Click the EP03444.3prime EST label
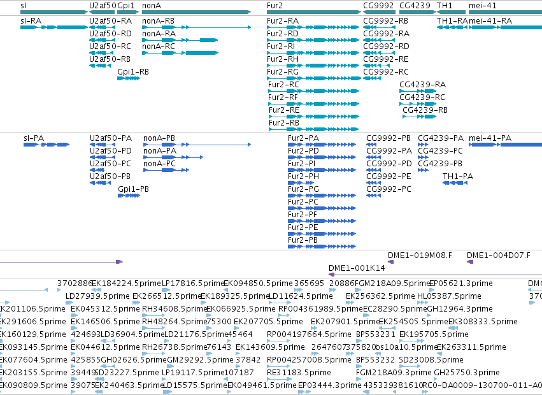 tap(330, 385)
